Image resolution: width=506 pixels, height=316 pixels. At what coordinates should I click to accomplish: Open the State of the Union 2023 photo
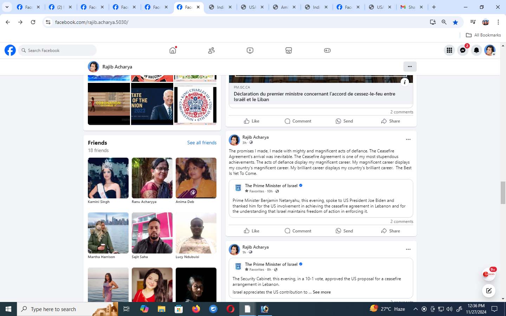click(152, 104)
